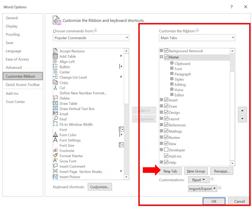252x207 pixels.
Task: Click OK to confirm options
Action: coord(214,201)
